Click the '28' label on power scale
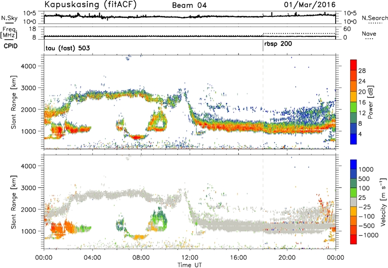Viewport: 388px width, 268px height. tap(362, 71)
